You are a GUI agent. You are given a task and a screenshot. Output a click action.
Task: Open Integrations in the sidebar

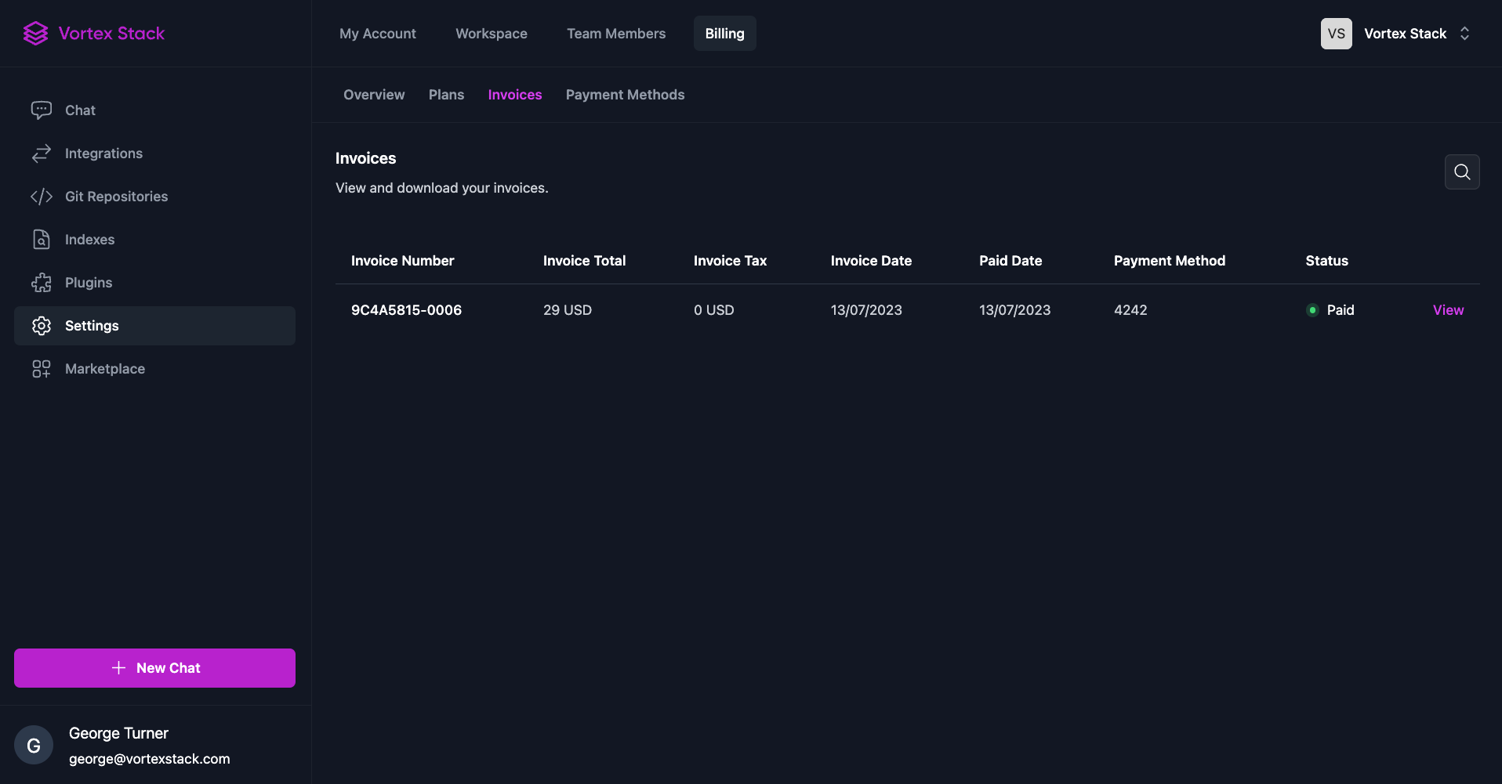tap(154, 154)
